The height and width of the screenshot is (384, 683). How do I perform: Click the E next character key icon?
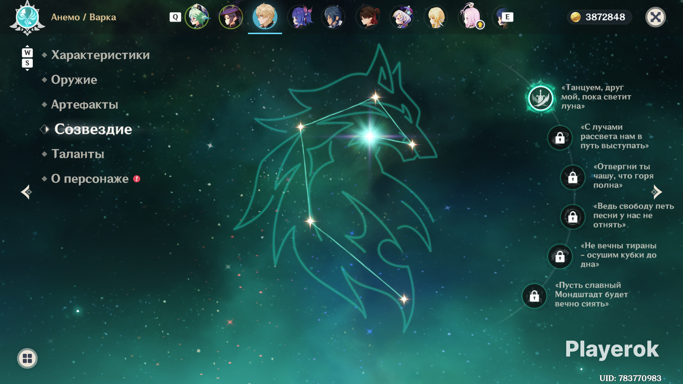507,17
